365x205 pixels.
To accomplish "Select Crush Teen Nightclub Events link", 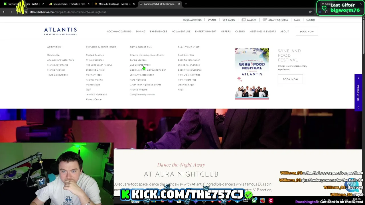I will [145, 85].
